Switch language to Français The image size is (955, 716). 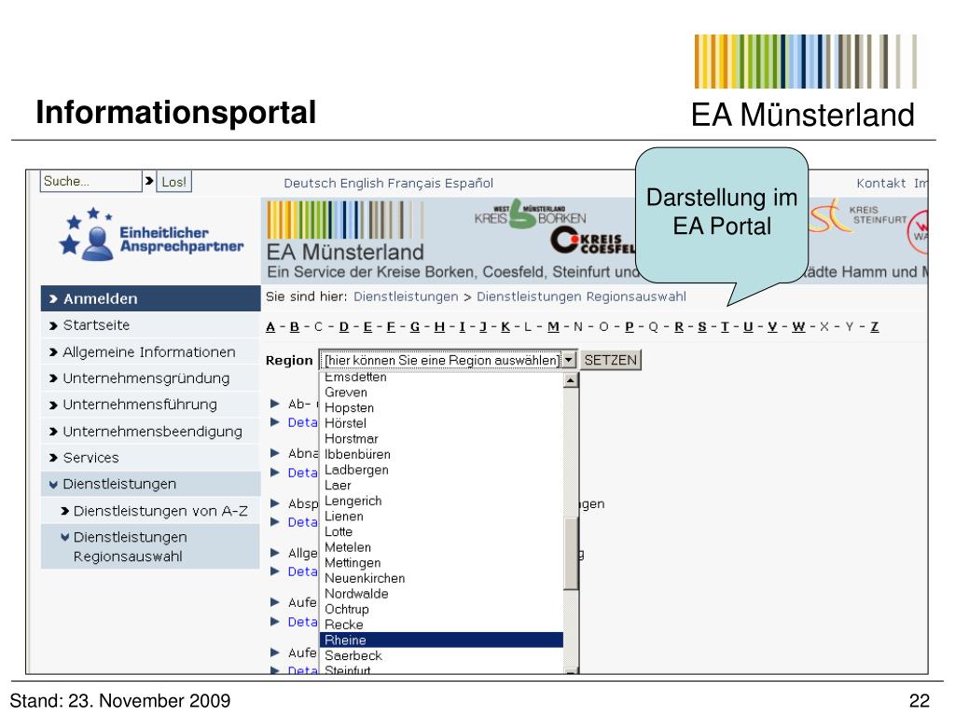413,184
